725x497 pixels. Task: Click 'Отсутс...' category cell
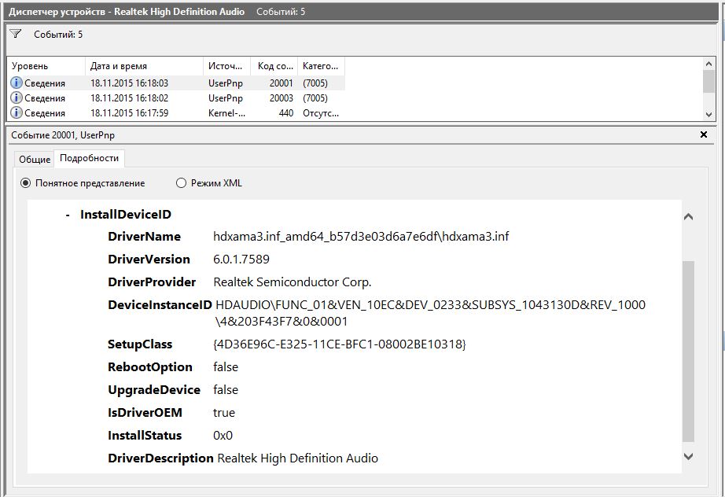tap(320, 112)
